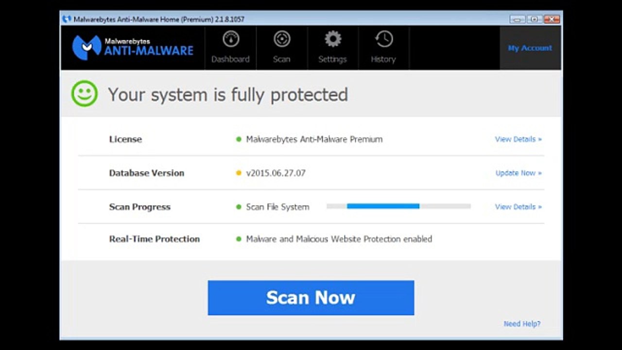Image resolution: width=622 pixels, height=350 pixels.
Task: Click the version text v2015.06.27.07
Action: [276, 173]
